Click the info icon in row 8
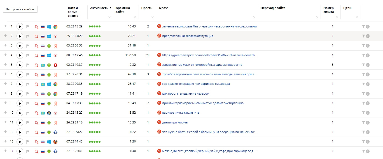383x159 pixels. [x=368, y=94]
